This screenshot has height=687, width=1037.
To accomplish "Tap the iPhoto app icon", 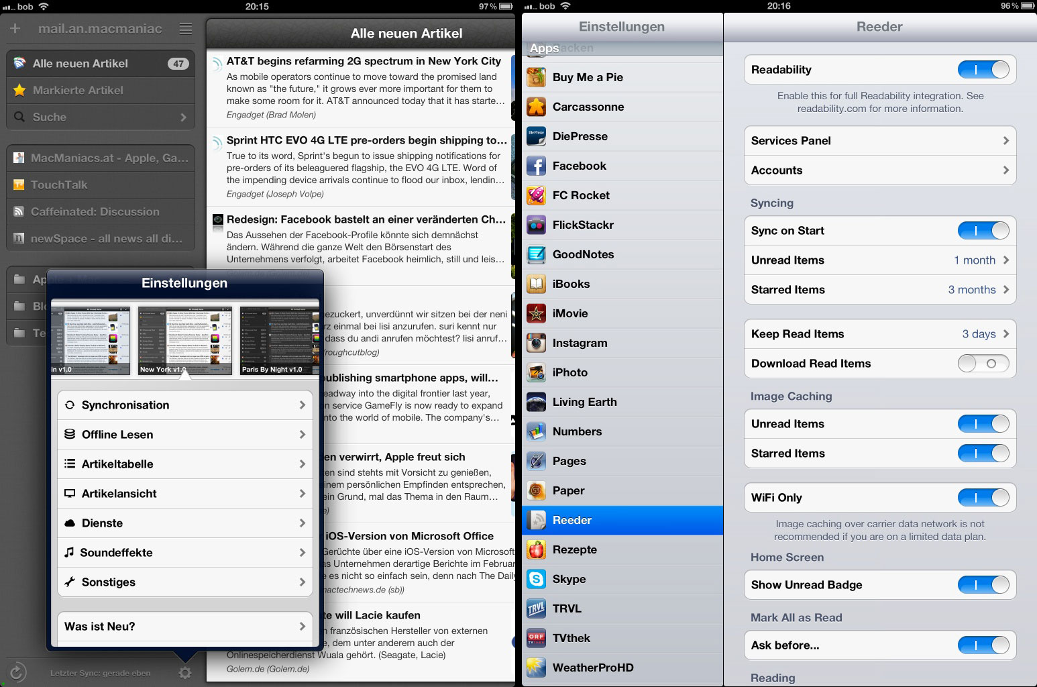I will tap(536, 372).
